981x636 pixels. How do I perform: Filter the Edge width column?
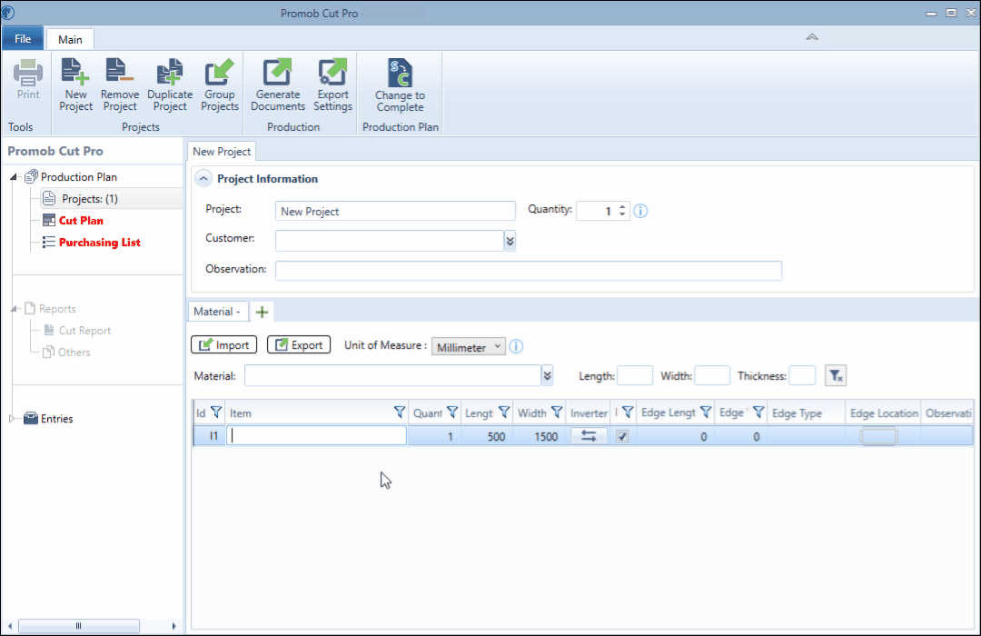758,412
